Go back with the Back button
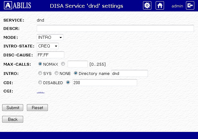The image size is (198, 139). [x=13, y=119]
